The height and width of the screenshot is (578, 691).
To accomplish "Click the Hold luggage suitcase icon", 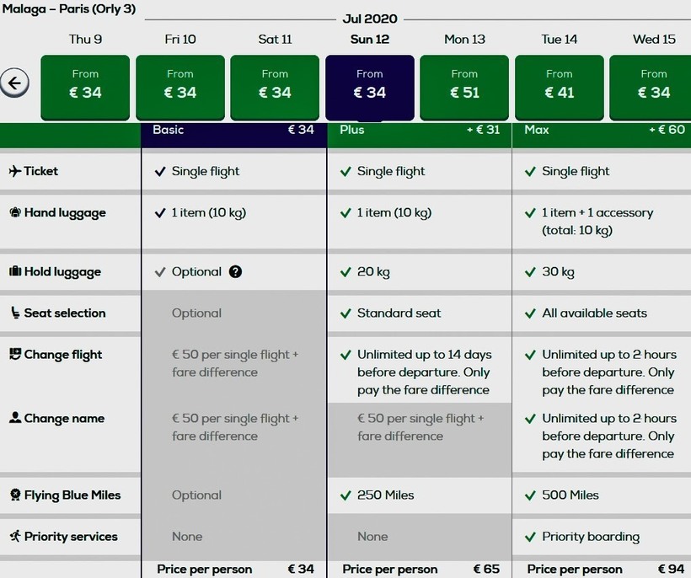I will coord(14,271).
